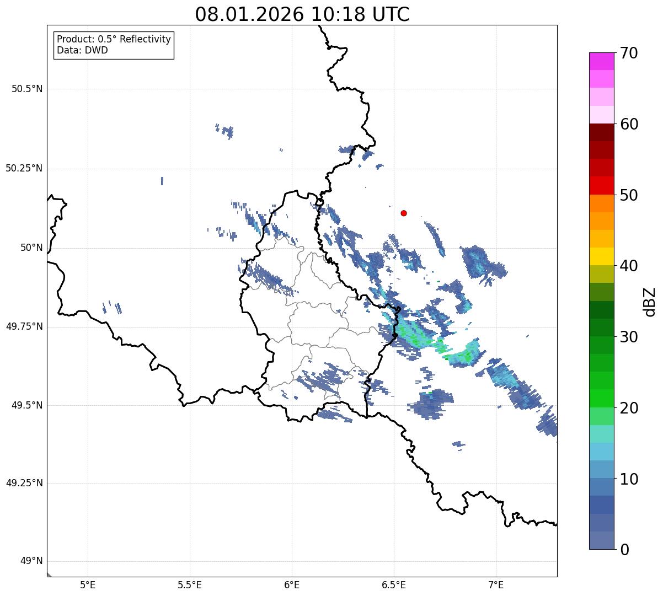The image size is (663, 596).
Task: Click the "Product: 0.5° Reflectivity" label
Action: coord(114,40)
